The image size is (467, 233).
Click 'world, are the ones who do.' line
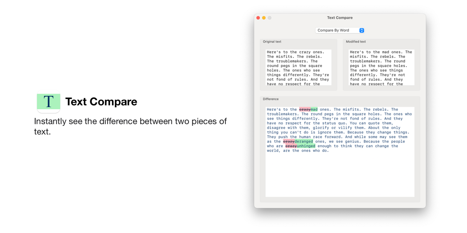click(x=298, y=151)
